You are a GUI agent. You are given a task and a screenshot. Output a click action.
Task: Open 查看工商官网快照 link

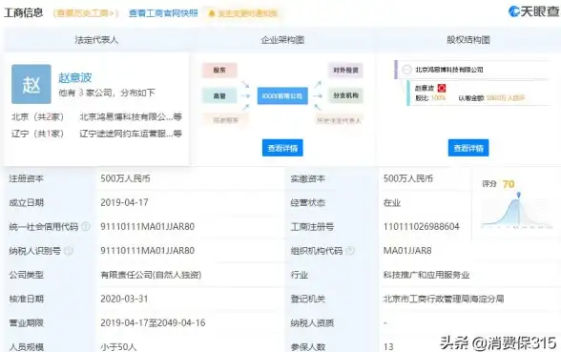click(163, 13)
